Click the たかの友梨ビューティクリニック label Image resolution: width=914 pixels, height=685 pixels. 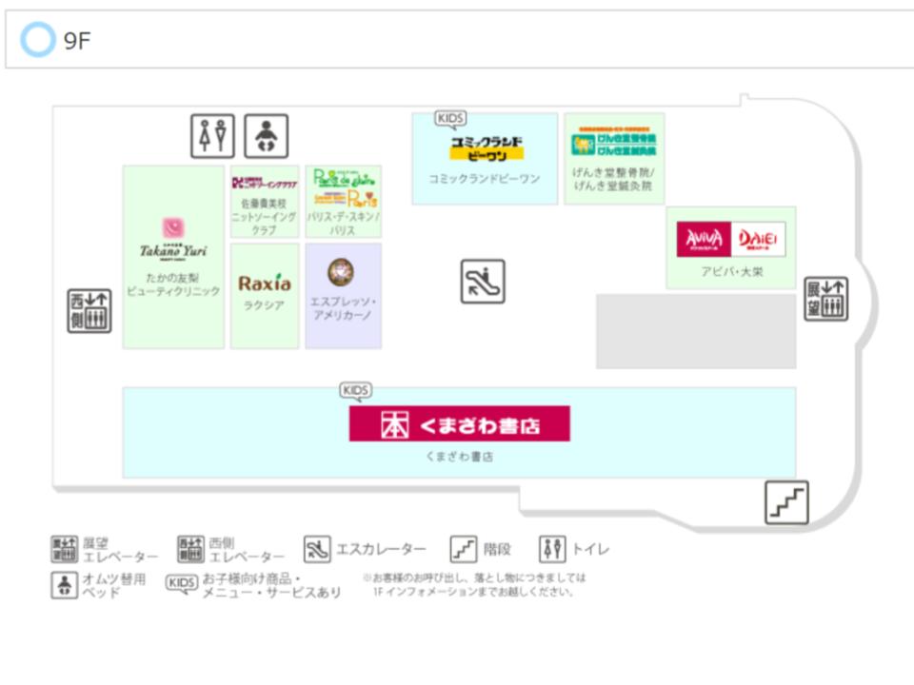click(x=173, y=284)
